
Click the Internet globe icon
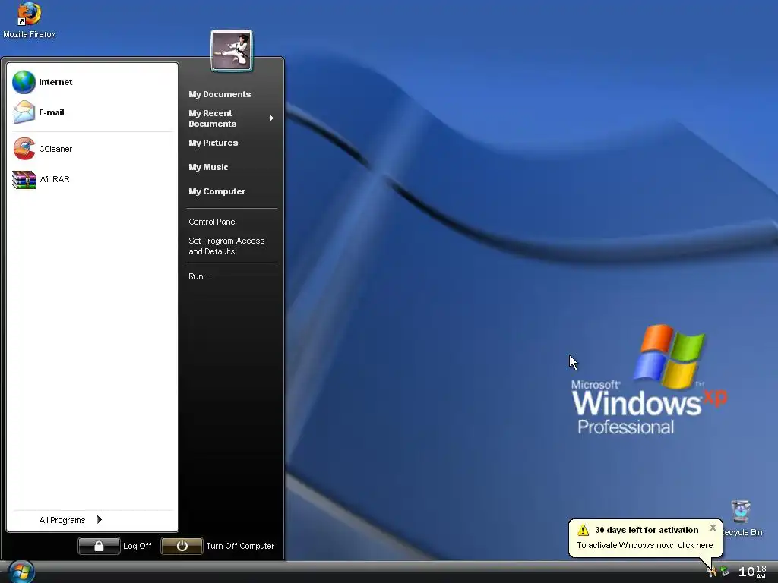(x=24, y=82)
